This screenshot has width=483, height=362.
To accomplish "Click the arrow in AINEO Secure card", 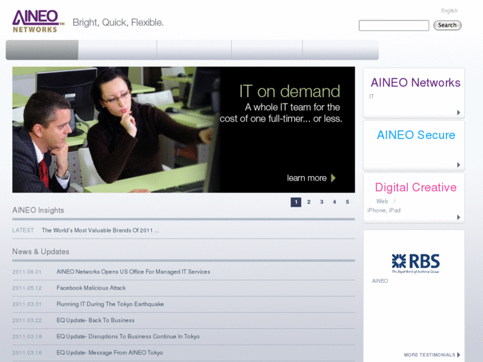I will (x=458, y=165).
